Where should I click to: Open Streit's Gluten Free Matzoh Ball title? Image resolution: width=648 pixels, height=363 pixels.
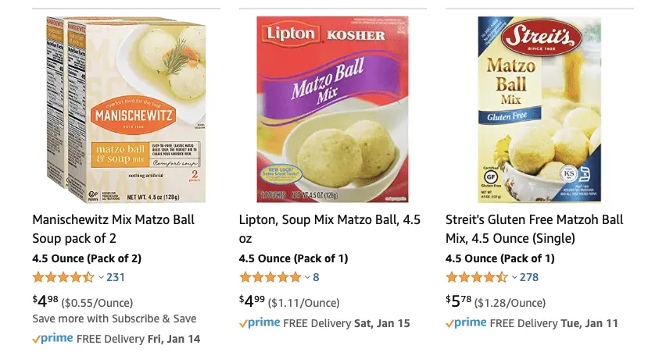pyautogui.click(x=532, y=228)
